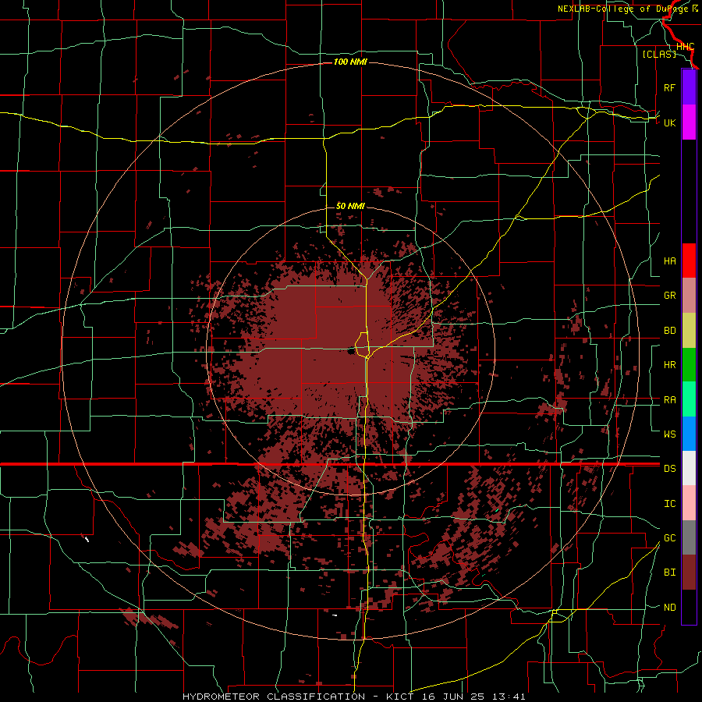Select the WS blue legend swatch
702x702 pixels.
pos(689,434)
